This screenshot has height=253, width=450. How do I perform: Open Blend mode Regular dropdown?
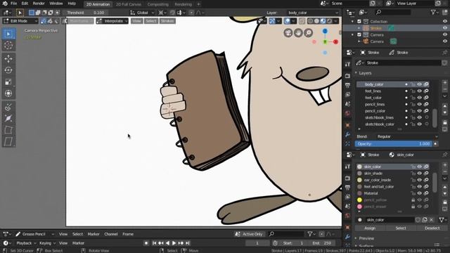coord(407,136)
